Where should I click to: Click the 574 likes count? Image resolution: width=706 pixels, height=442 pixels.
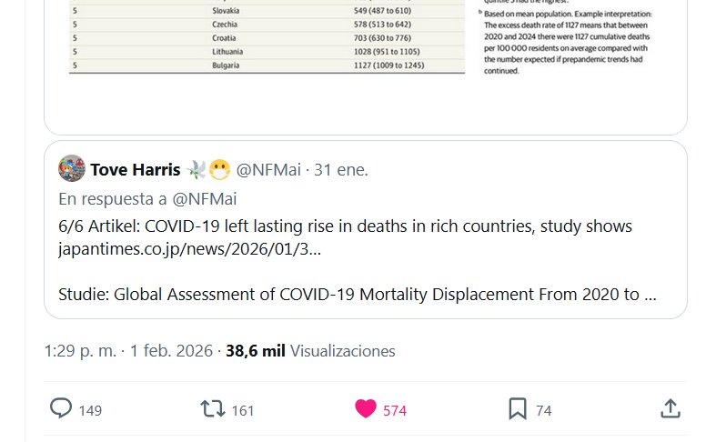[395, 411]
